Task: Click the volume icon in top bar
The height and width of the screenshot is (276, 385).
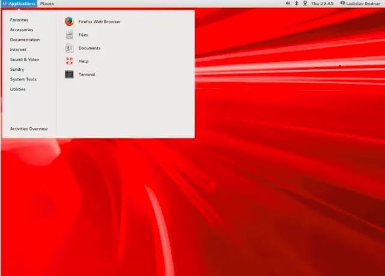Action: [288, 4]
